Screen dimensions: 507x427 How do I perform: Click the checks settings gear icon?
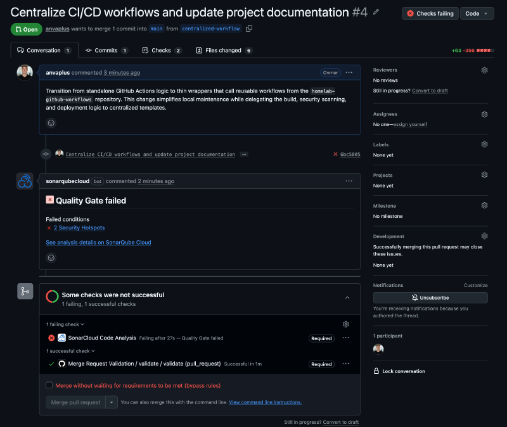click(x=345, y=324)
